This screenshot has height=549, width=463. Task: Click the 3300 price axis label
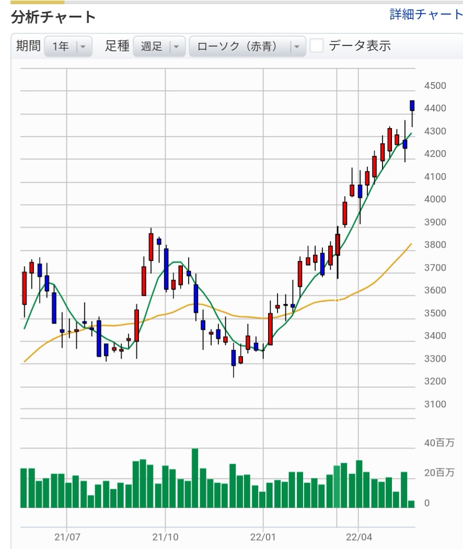pyautogui.click(x=435, y=359)
